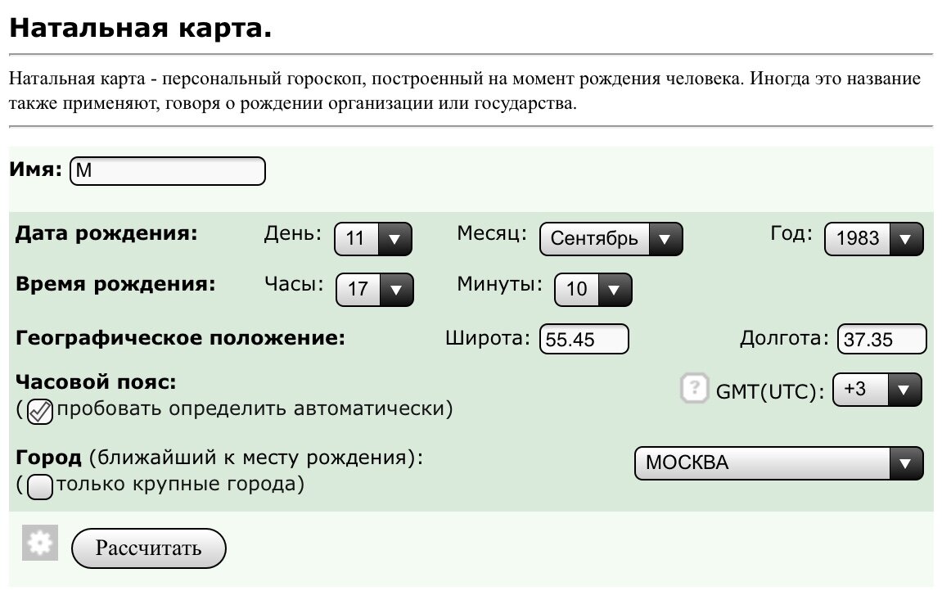942x600 pixels.
Task: Click the Имя text field
Action: pos(166,171)
